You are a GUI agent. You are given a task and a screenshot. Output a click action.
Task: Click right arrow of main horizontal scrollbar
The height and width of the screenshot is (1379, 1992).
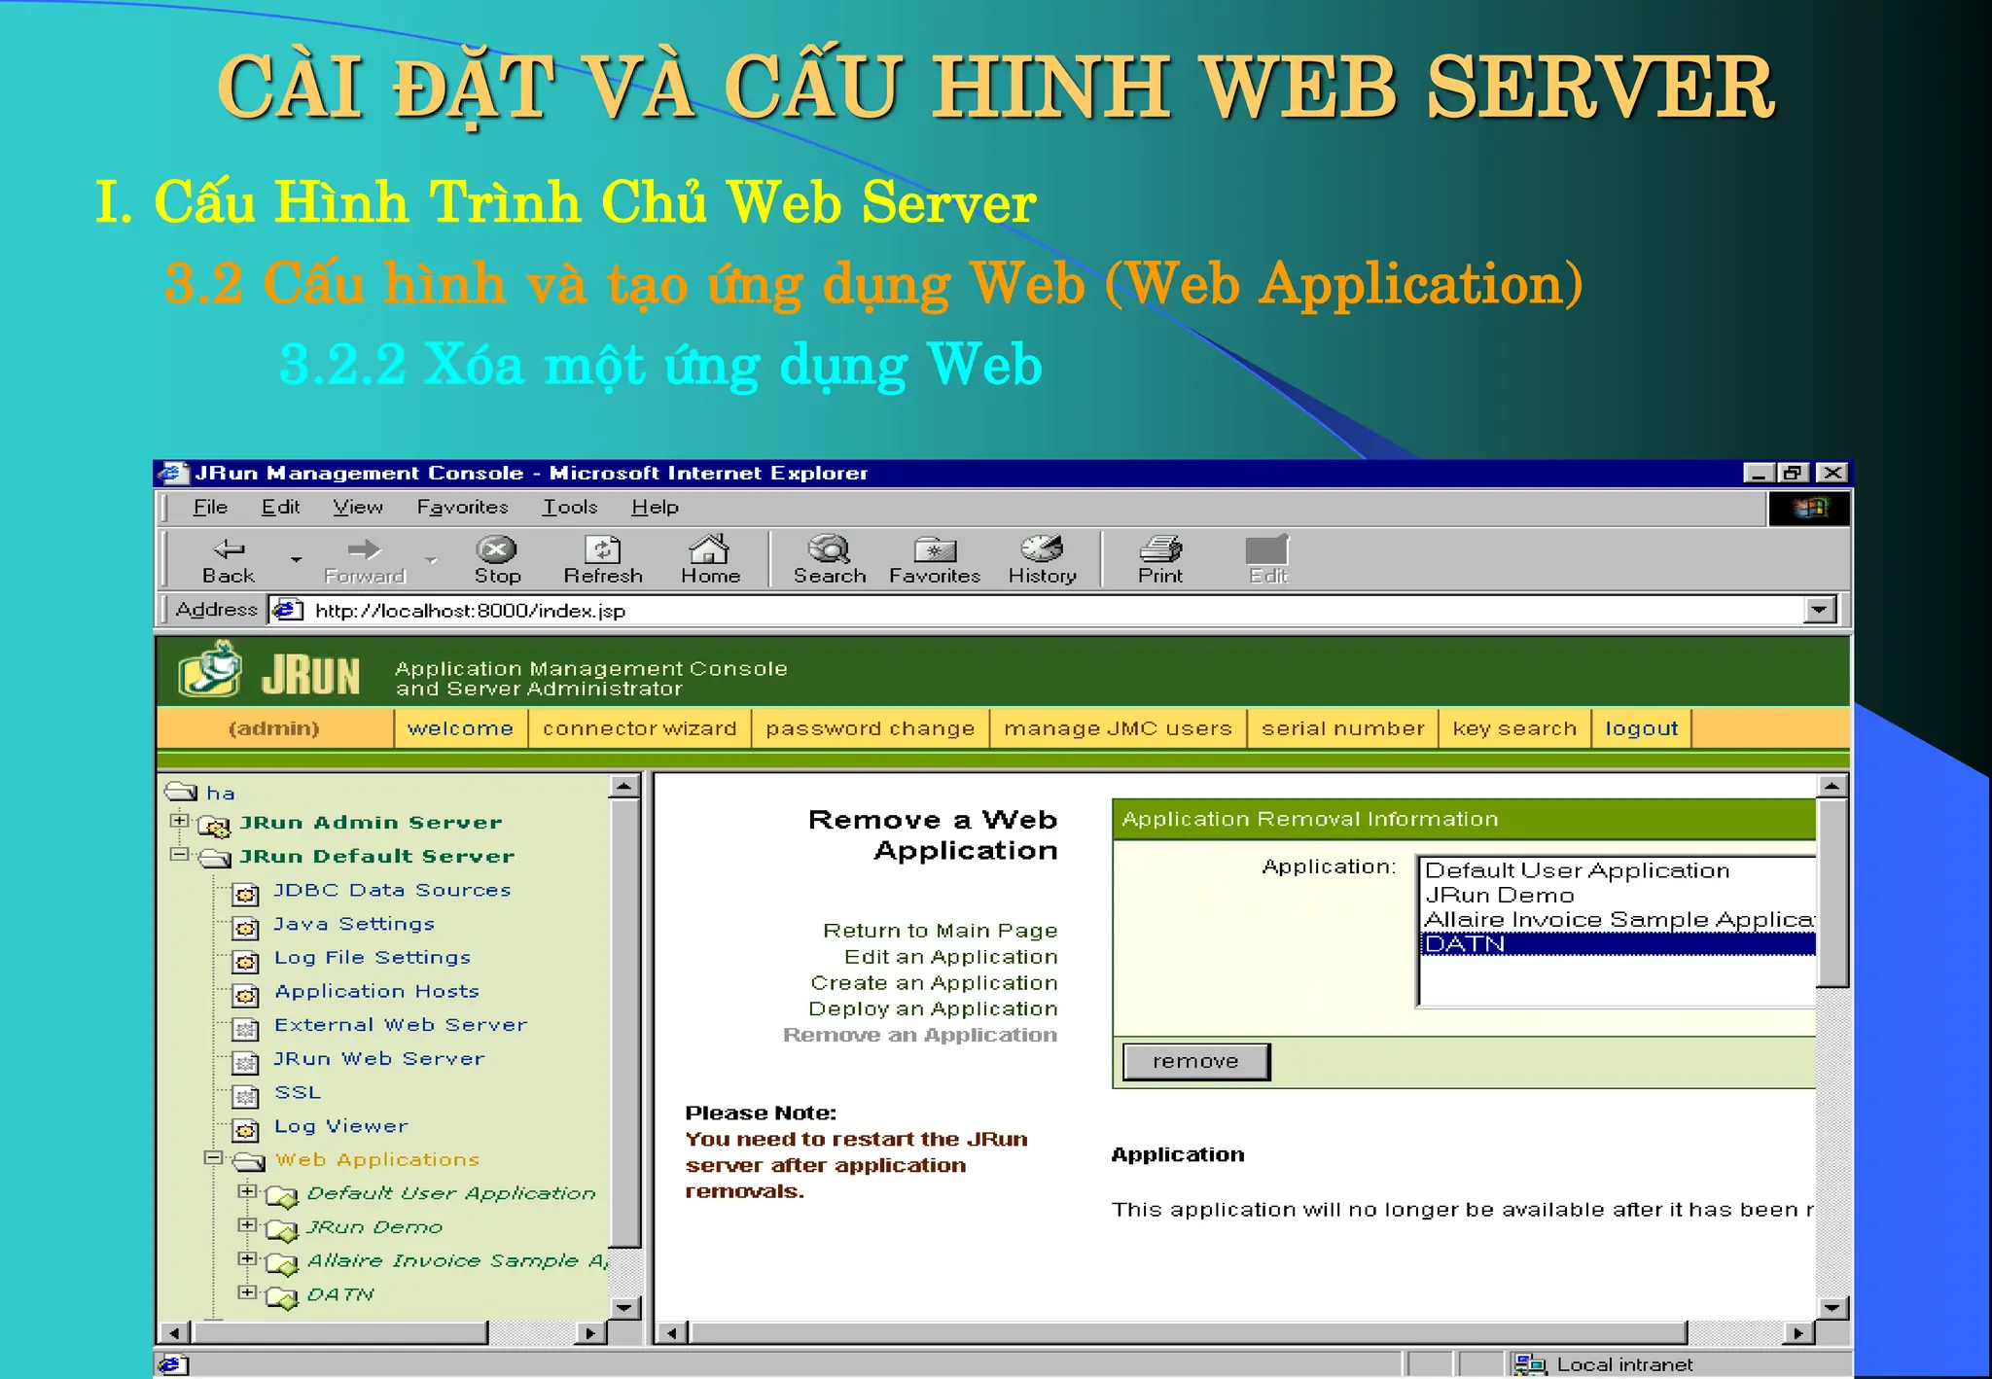tap(1798, 1332)
